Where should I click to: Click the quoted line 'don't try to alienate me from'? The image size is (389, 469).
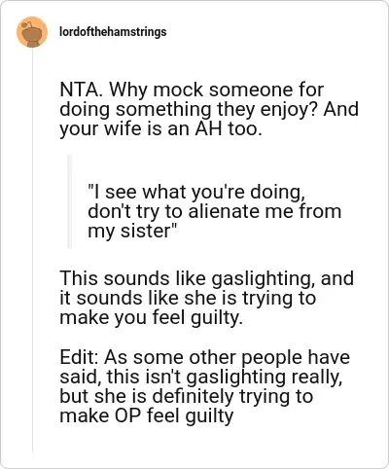click(215, 211)
